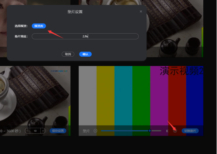This screenshot has height=154, width=217.
Task: Close the 垫片设置 dialog
Action: 141,11
